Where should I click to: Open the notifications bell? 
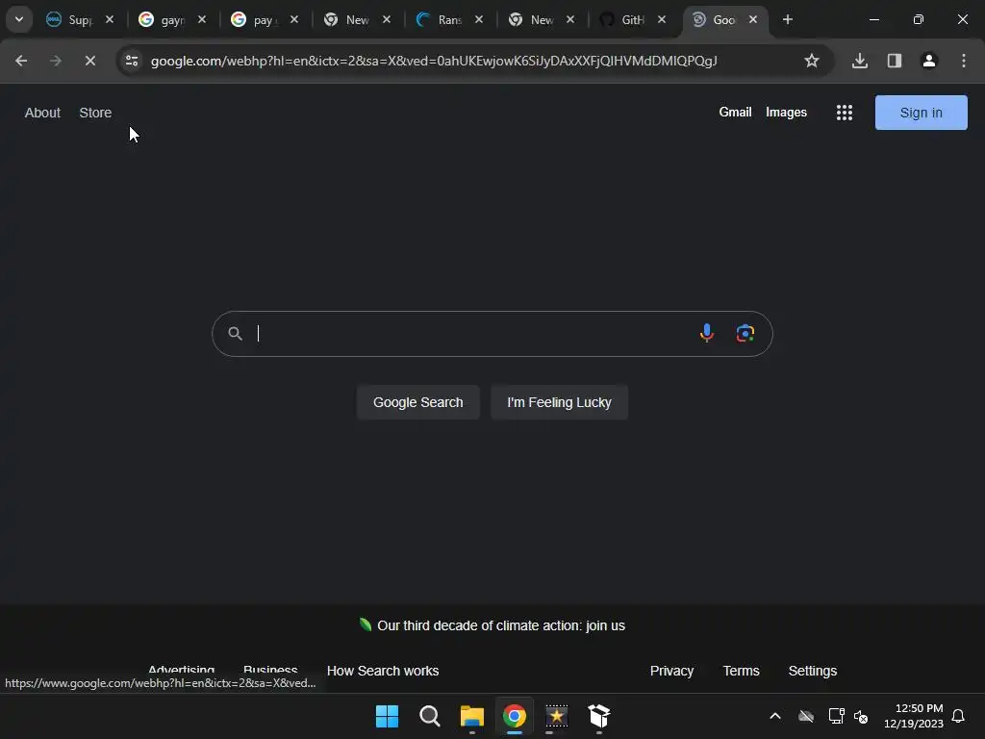pyautogui.click(x=958, y=716)
